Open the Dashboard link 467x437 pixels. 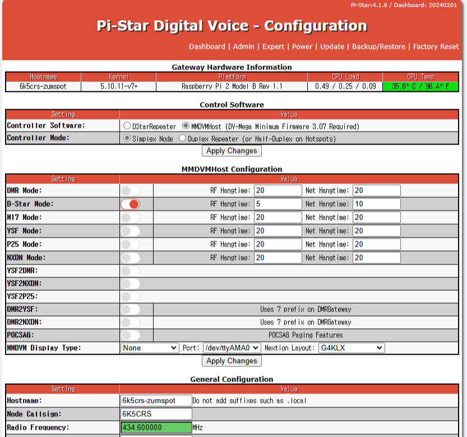207,47
